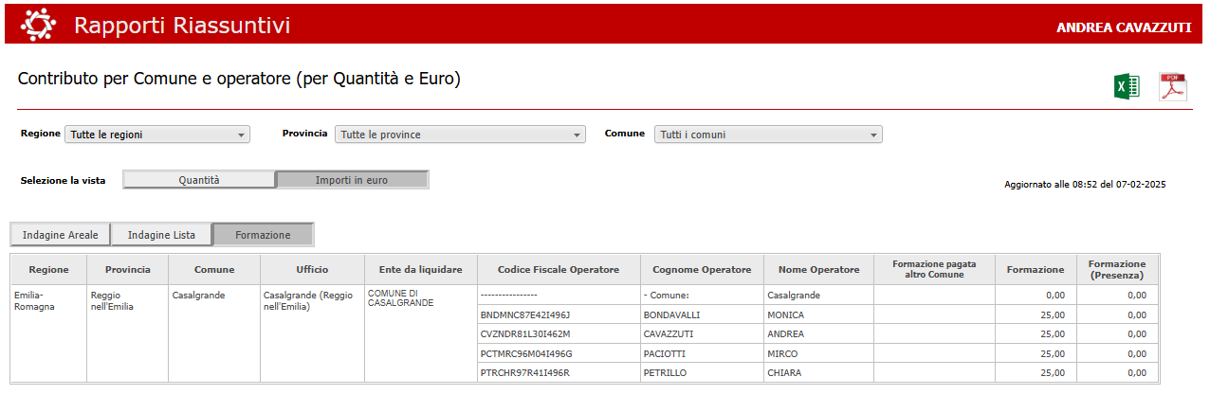The height and width of the screenshot is (413, 1210).
Task: Click the ANDREA CAVAZZUTI user name
Action: pos(1123,27)
